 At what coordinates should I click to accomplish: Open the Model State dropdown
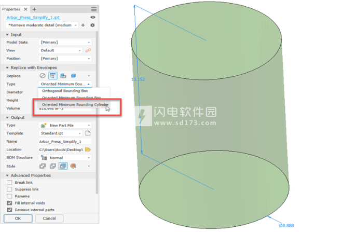coord(65,42)
